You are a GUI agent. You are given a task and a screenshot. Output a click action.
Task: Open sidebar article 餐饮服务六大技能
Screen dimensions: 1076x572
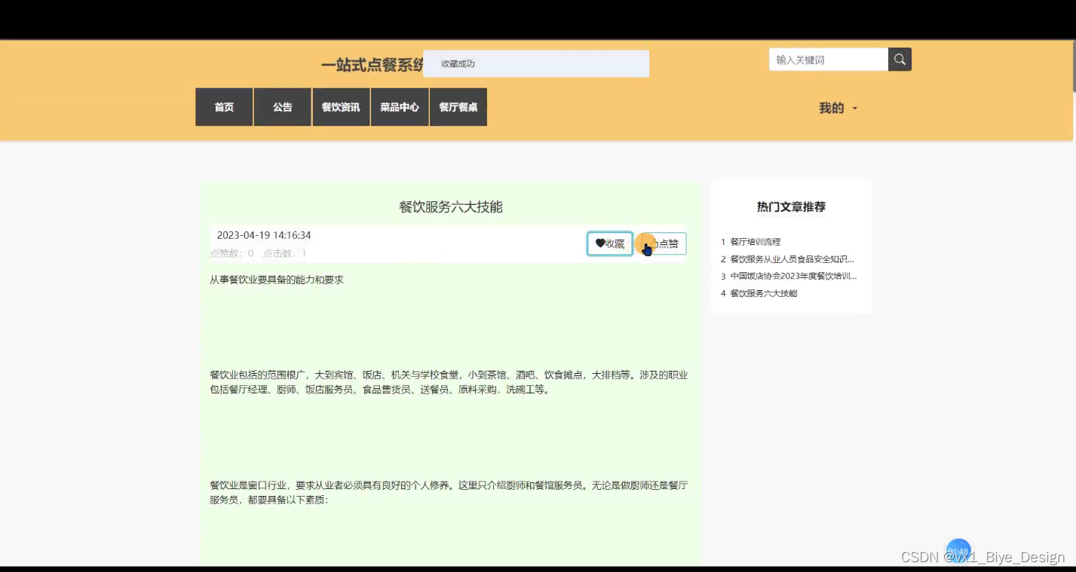click(x=764, y=293)
